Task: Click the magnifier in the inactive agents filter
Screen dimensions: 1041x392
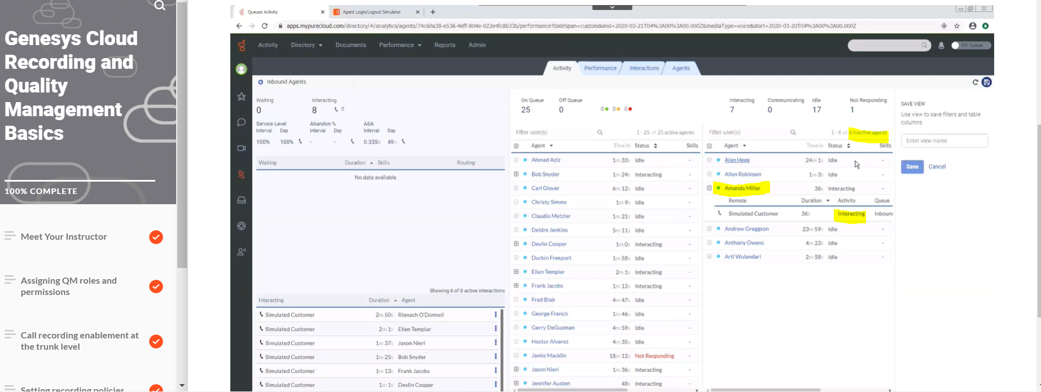Action: point(793,133)
